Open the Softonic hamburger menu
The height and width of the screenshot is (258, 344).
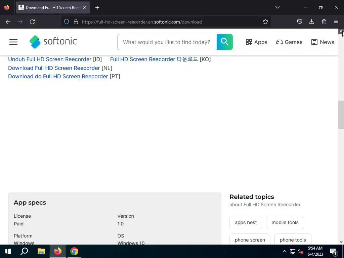pyautogui.click(x=13, y=42)
